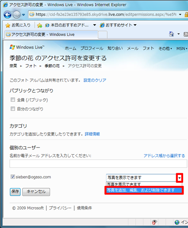Viewport: 188px width, 228px height.
Task: Select 写真を表示できます option in list
Action: click(x=144, y=184)
